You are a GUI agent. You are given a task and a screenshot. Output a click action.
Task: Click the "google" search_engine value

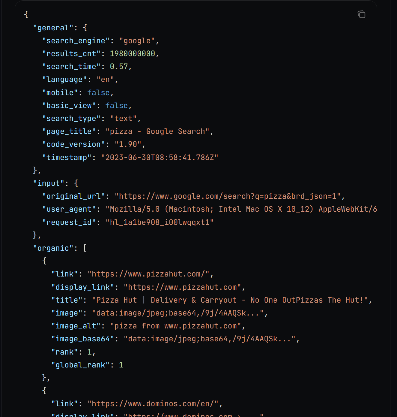coord(137,41)
